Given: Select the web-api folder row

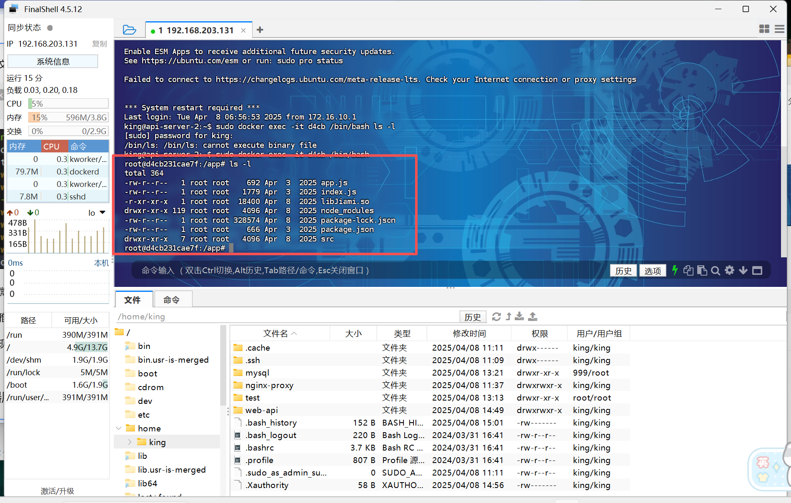Looking at the screenshot, I should [430, 410].
